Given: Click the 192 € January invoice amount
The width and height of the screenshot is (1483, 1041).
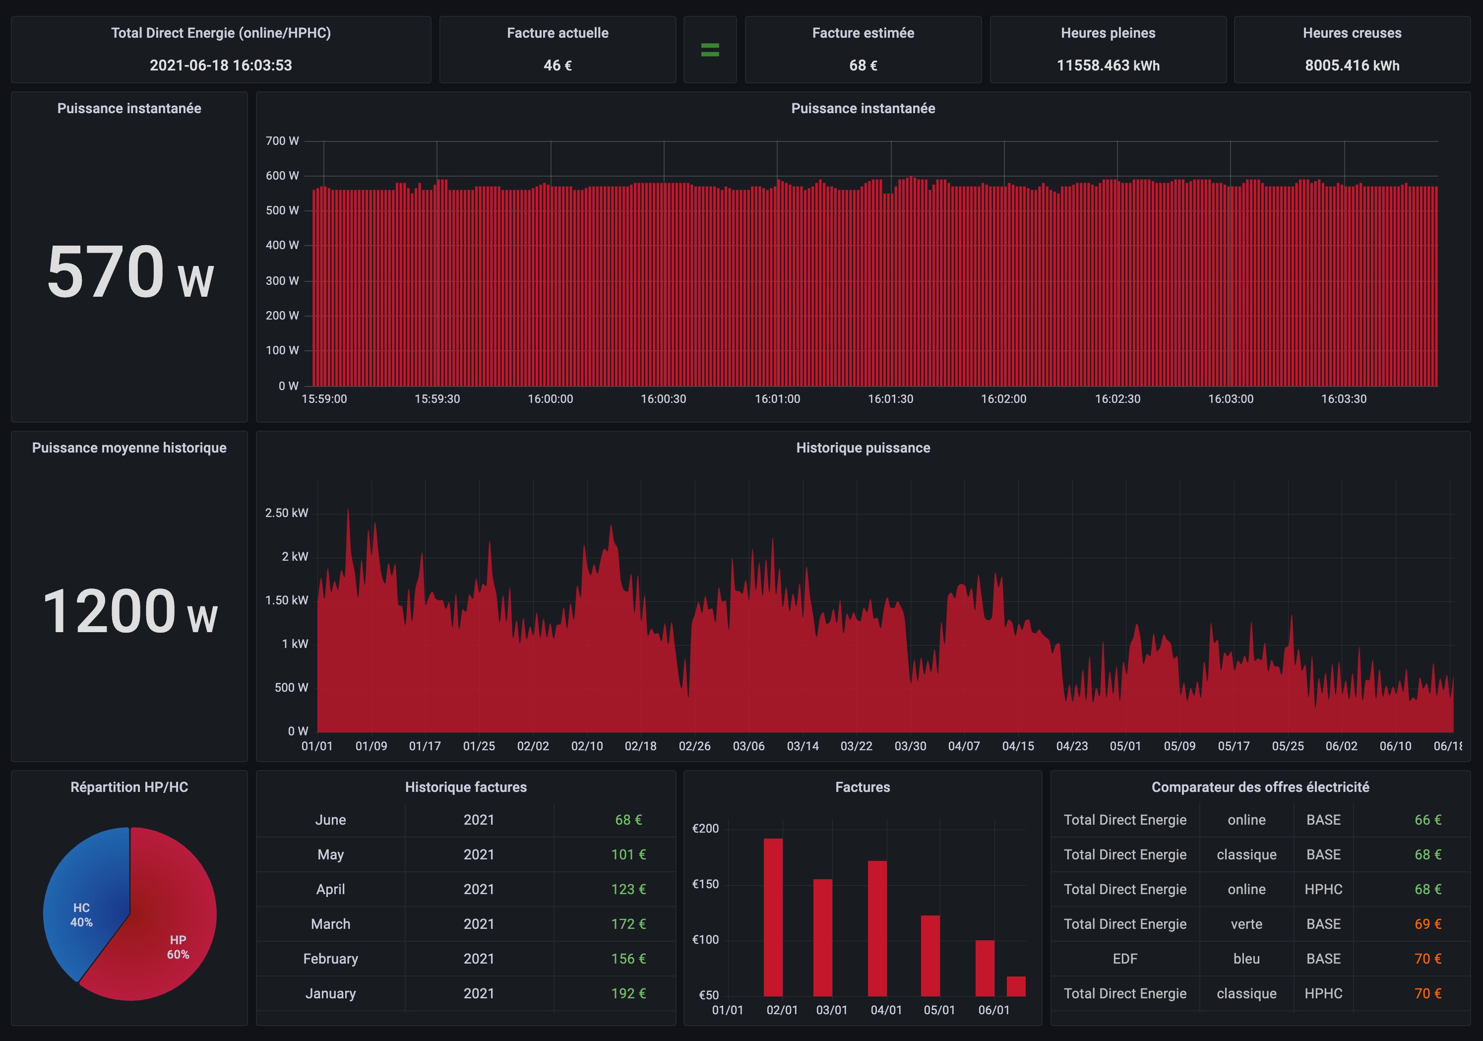Looking at the screenshot, I should point(628,994).
